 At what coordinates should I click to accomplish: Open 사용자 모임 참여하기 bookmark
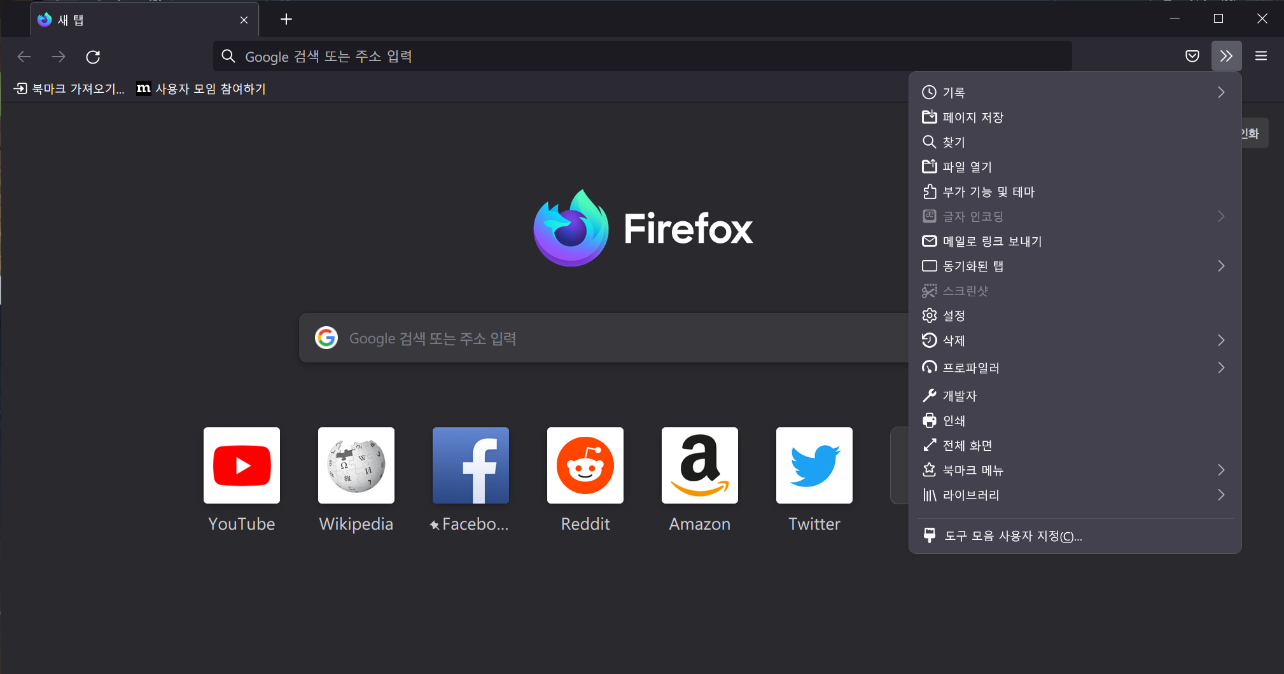[202, 89]
